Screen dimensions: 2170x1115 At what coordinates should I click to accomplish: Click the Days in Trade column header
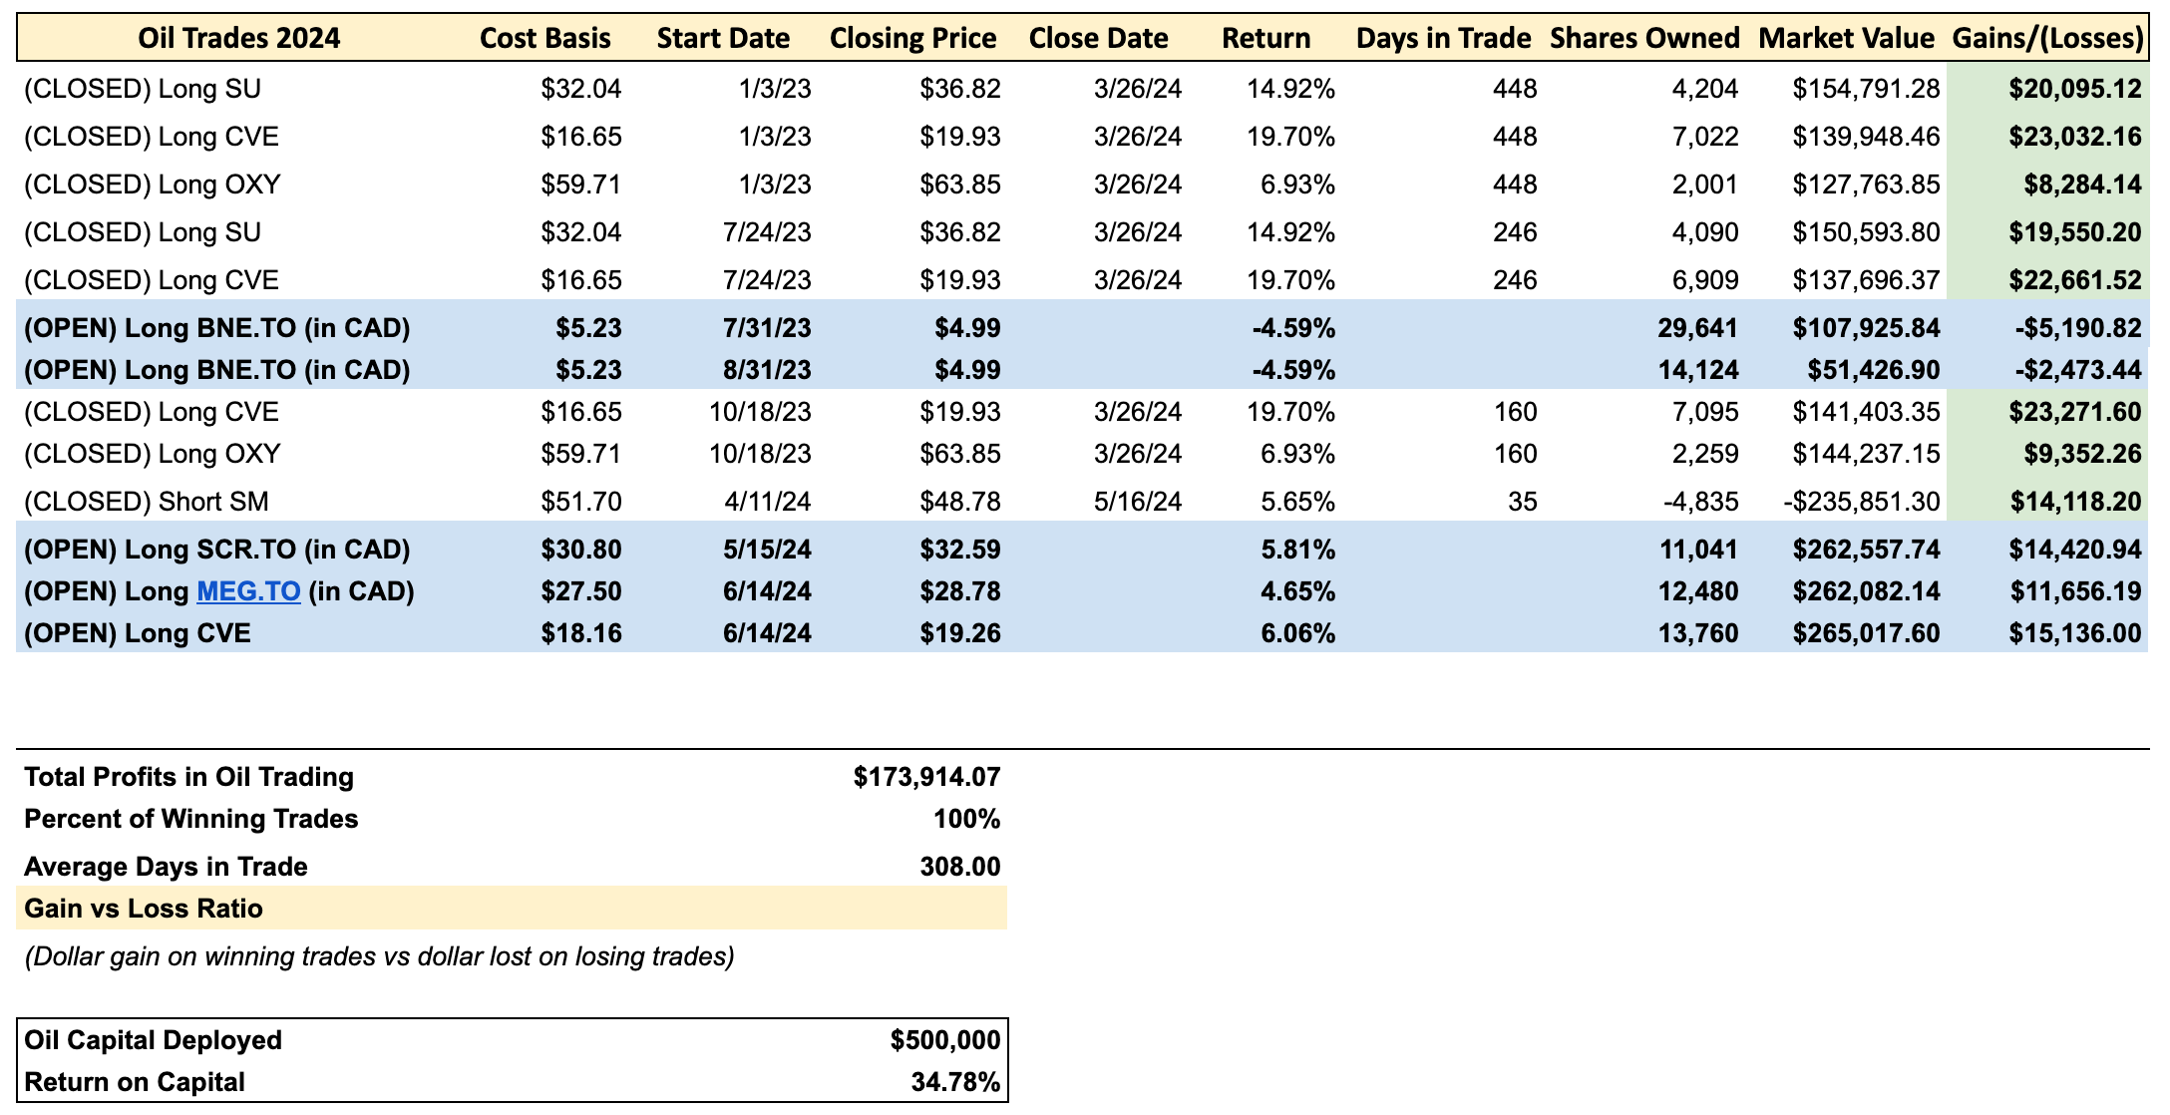(x=1443, y=38)
